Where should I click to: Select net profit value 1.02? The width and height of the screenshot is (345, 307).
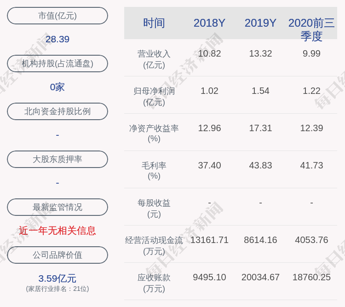209,91
